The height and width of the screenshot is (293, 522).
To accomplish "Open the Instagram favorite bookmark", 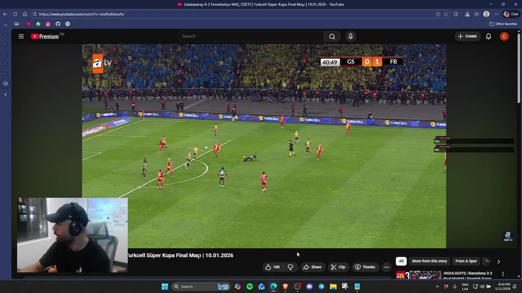I will [x=48, y=24].
